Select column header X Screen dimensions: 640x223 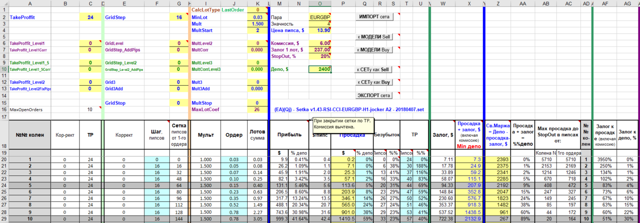[x=469, y=3]
